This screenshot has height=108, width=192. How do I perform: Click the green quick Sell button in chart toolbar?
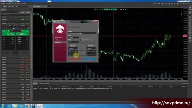coord(107,9)
